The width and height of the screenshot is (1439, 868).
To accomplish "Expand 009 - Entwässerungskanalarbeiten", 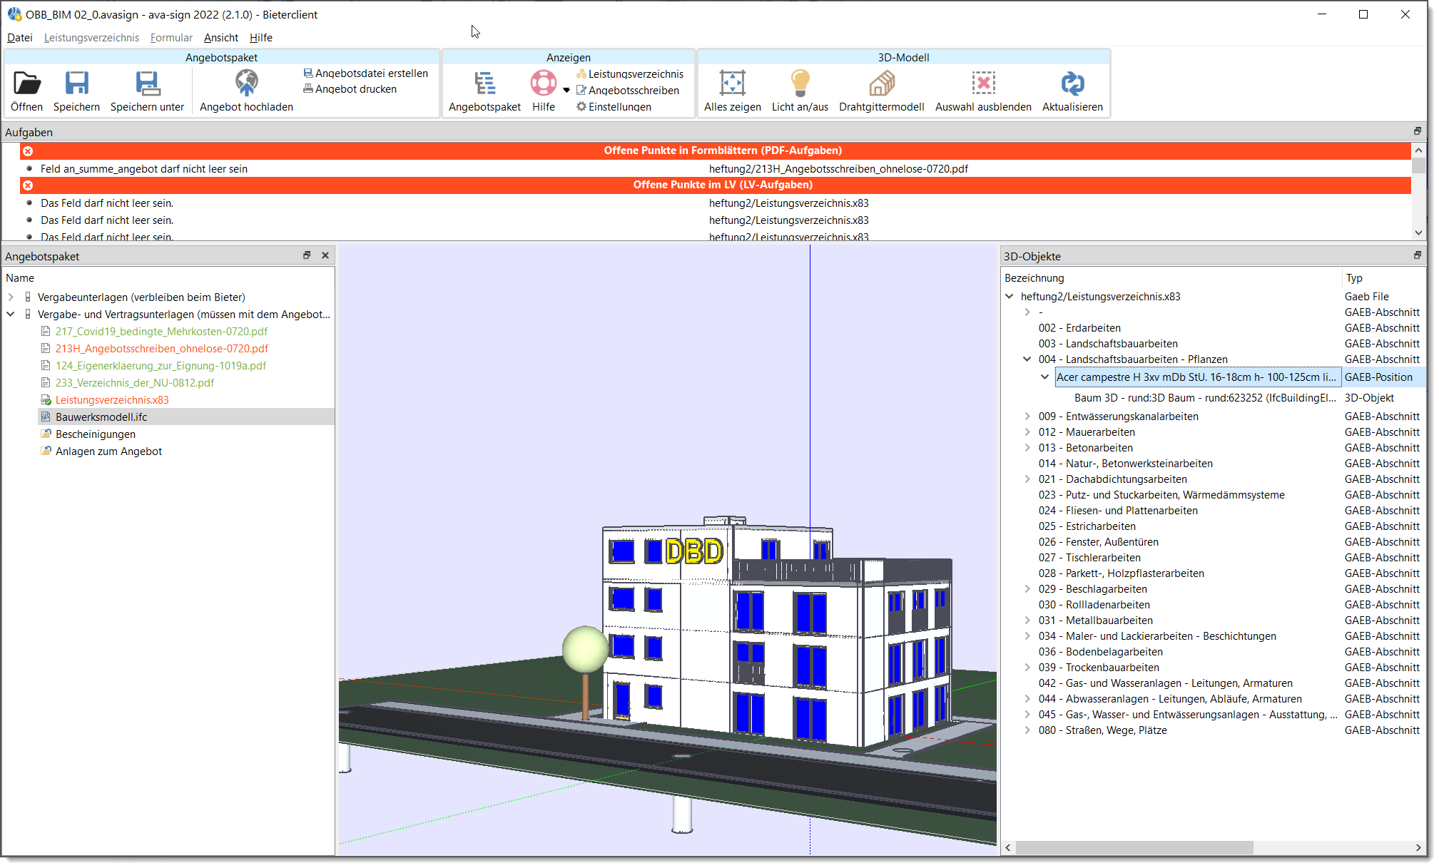I will [x=1027, y=417].
